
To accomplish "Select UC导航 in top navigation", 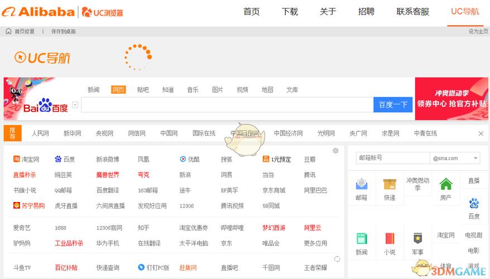I will click(x=465, y=12).
